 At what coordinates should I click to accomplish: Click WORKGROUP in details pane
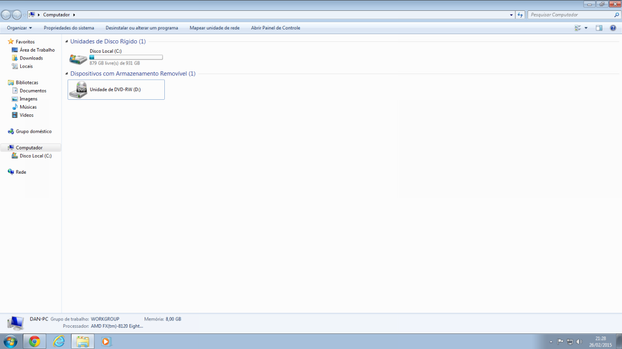[x=105, y=320]
